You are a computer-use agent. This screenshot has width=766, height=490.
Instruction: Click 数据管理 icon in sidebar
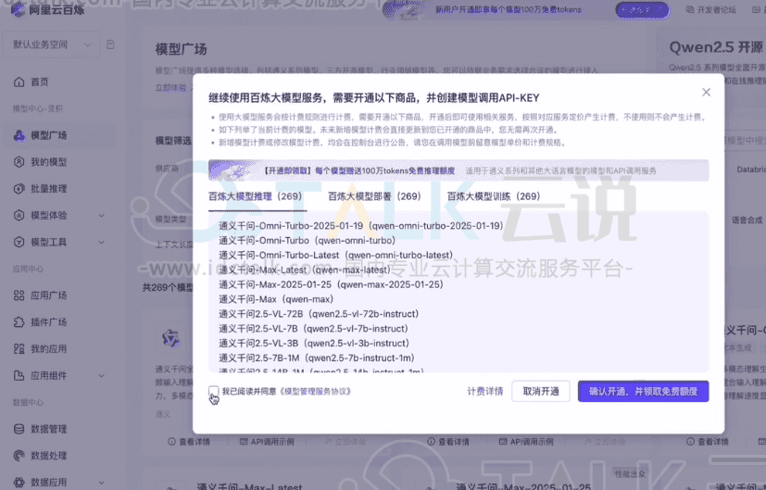click(19, 429)
